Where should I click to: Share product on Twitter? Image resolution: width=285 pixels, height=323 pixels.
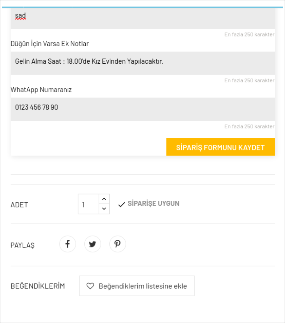coord(93,244)
